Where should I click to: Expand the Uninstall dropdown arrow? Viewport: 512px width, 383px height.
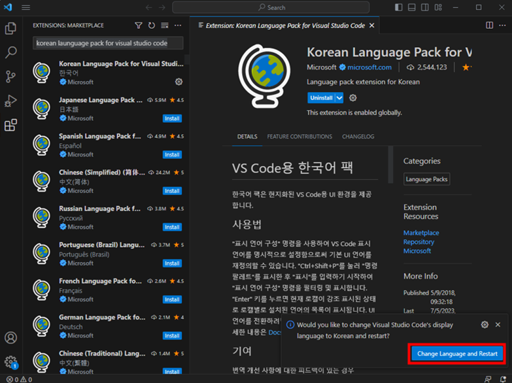tap(339, 97)
